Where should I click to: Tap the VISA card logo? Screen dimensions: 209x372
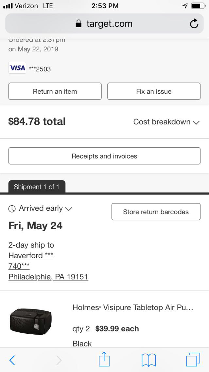[17, 68]
